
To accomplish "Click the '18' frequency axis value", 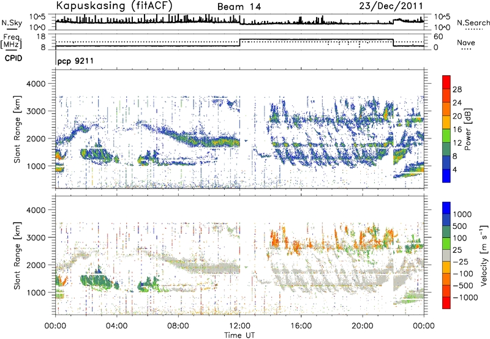I will tap(40, 37).
